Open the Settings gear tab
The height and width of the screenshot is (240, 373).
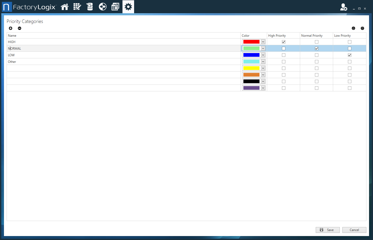pos(128,7)
